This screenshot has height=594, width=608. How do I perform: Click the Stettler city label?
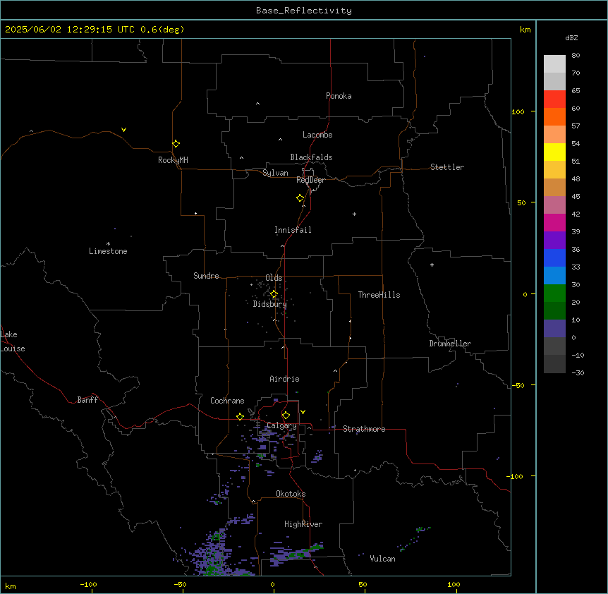447,167
